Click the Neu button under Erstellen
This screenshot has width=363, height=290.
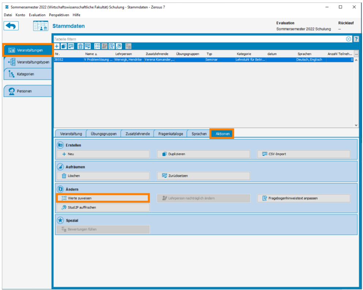[x=103, y=154]
